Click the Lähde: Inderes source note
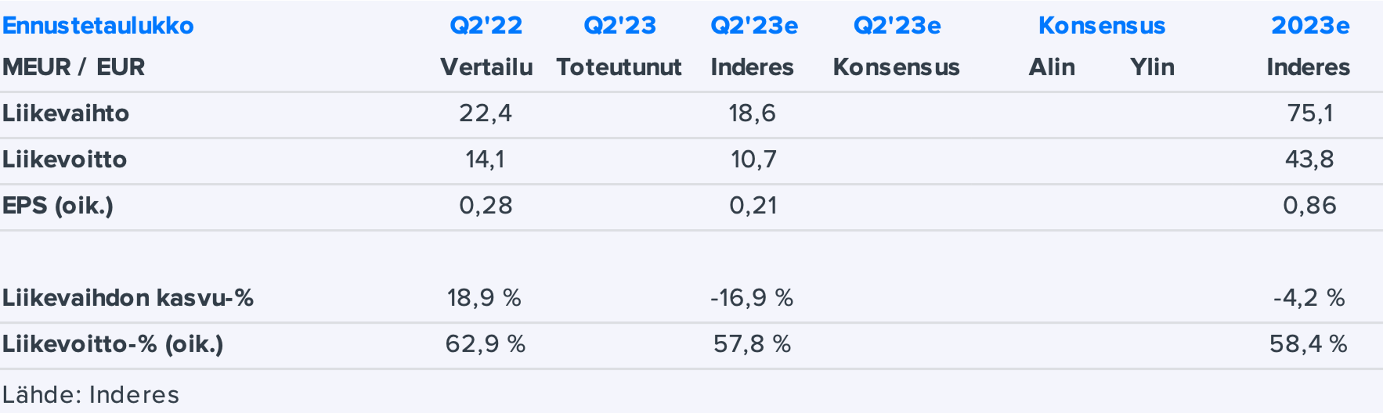This screenshot has width=1383, height=413. (x=90, y=395)
